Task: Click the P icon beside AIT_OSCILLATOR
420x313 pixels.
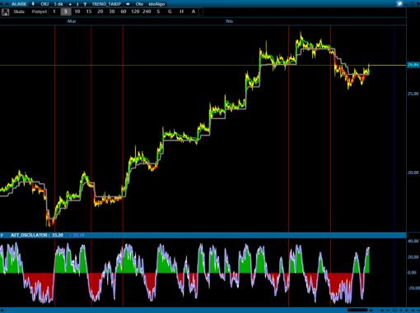Action: (x=2, y=235)
